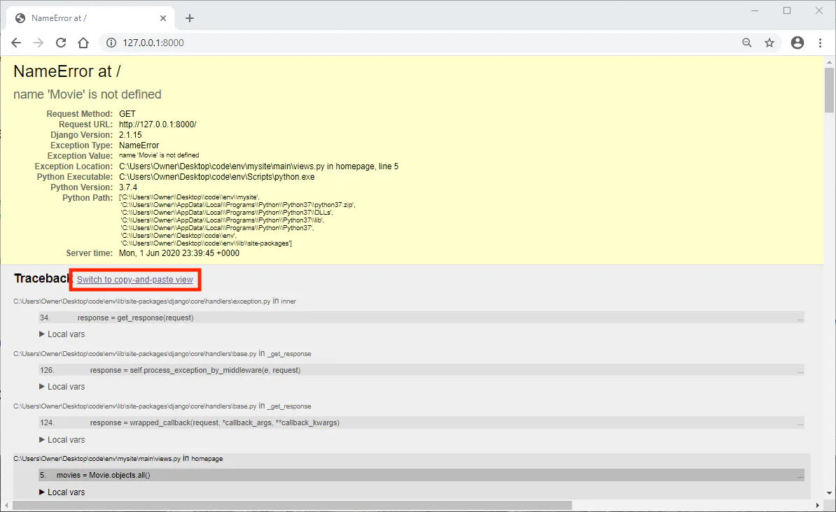The height and width of the screenshot is (512, 836).
Task: Bookmark this page using the star icon
Action: pyautogui.click(x=769, y=43)
